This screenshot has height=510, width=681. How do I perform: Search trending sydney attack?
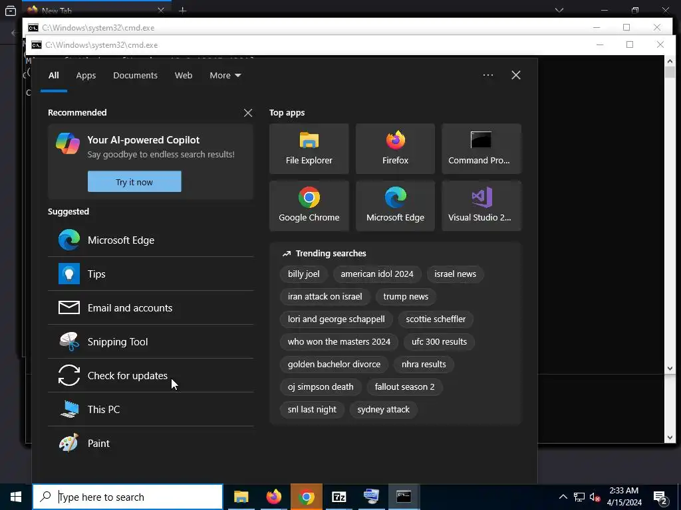tap(384, 409)
